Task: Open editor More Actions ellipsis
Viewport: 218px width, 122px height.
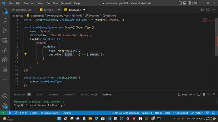Action: click(213, 10)
